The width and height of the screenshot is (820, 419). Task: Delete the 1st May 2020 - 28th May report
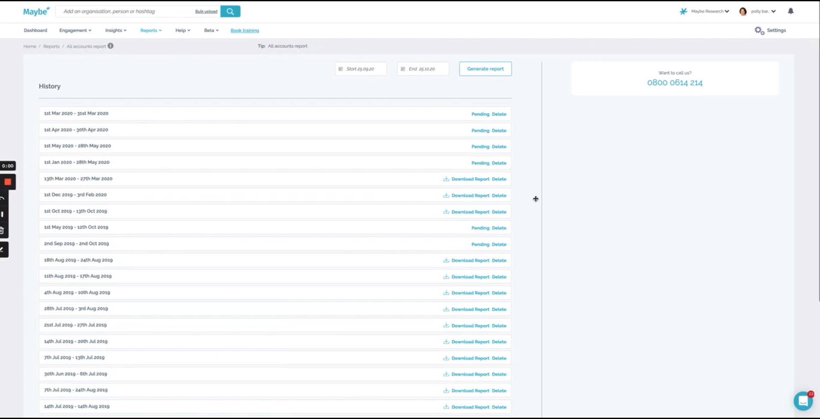click(499, 147)
